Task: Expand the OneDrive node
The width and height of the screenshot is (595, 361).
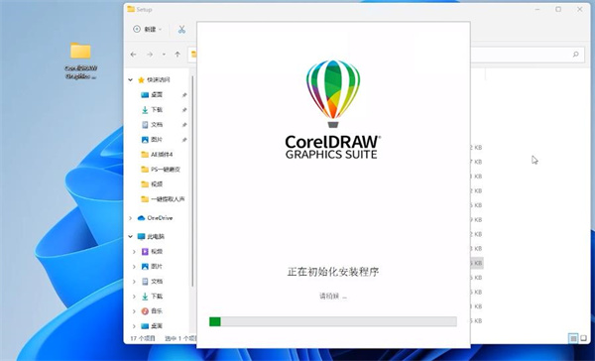Action: click(x=131, y=218)
